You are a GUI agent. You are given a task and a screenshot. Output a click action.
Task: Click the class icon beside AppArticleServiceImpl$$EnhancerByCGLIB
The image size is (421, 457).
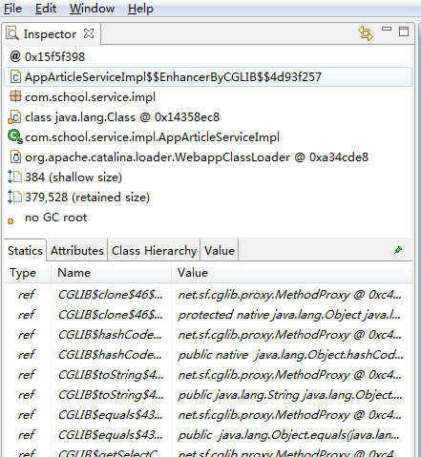click(x=15, y=77)
